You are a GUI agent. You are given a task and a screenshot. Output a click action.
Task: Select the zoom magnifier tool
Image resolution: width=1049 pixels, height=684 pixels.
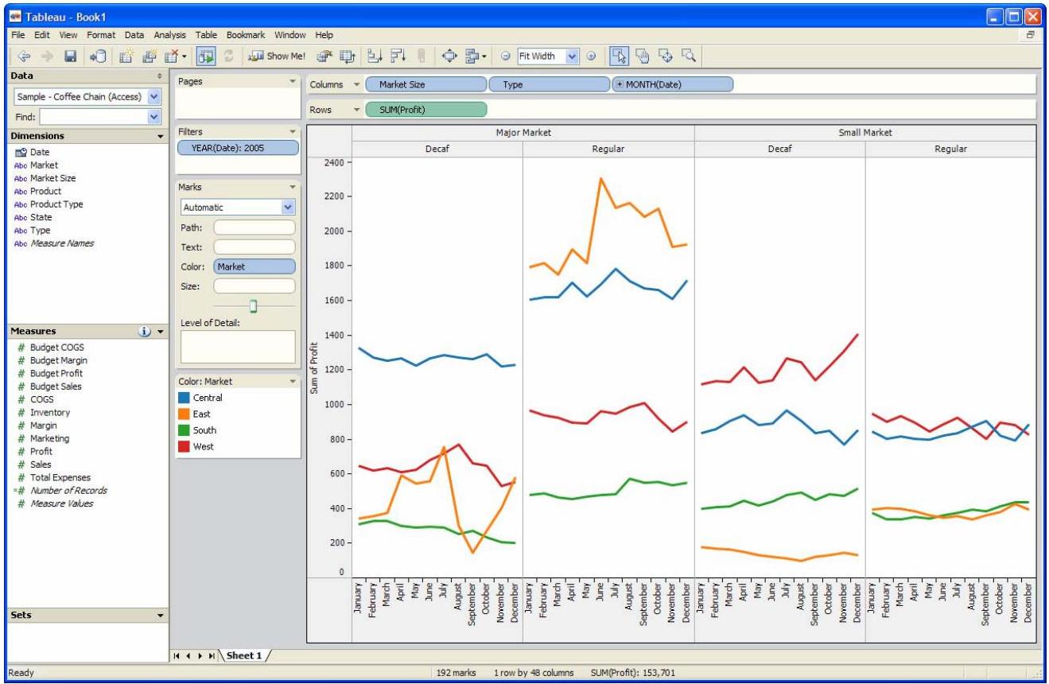pyautogui.click(x=690, y=56)
